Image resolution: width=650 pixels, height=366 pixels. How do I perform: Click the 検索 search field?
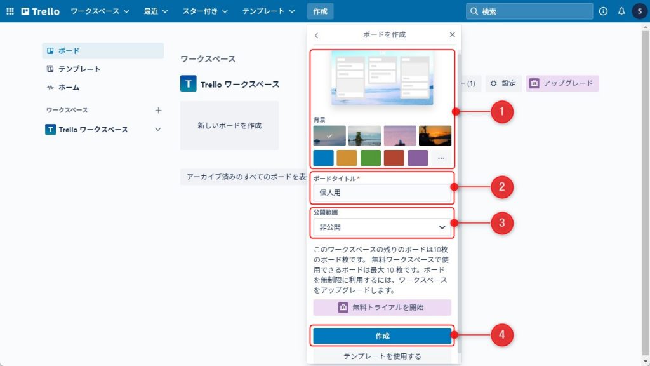tap(529, 11)
